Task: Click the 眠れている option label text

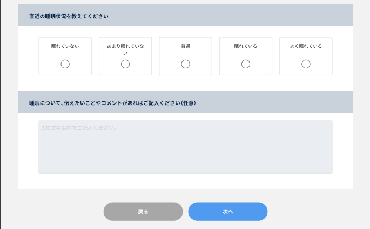Action: [x=246, y=46]
